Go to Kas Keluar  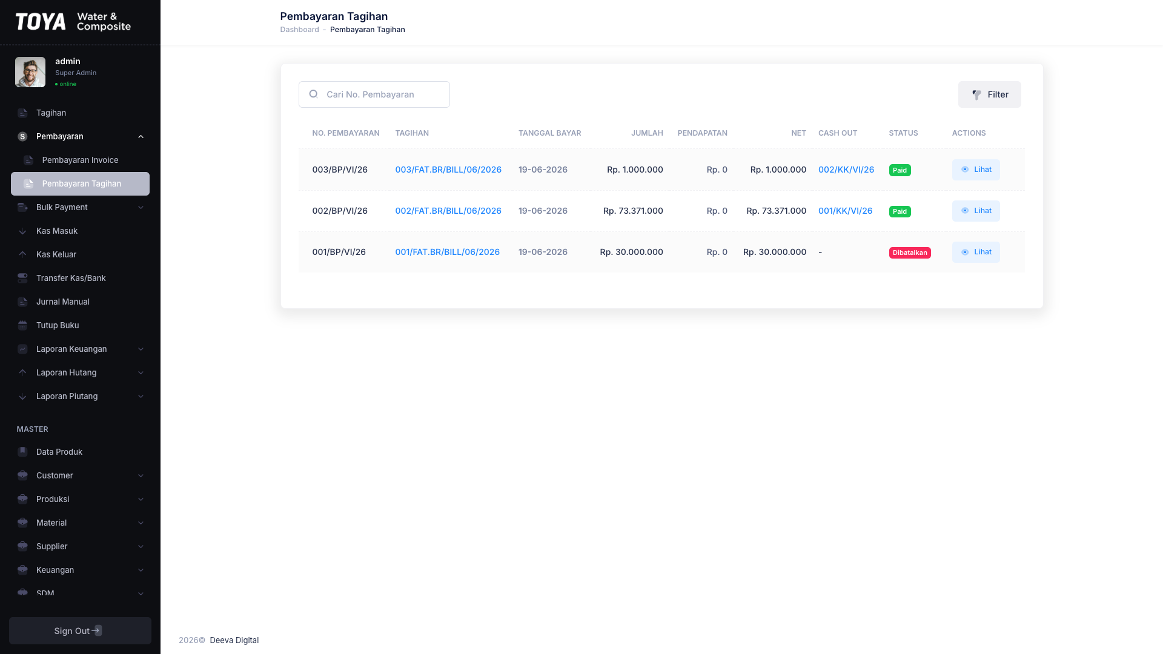(x=80, y=255)
